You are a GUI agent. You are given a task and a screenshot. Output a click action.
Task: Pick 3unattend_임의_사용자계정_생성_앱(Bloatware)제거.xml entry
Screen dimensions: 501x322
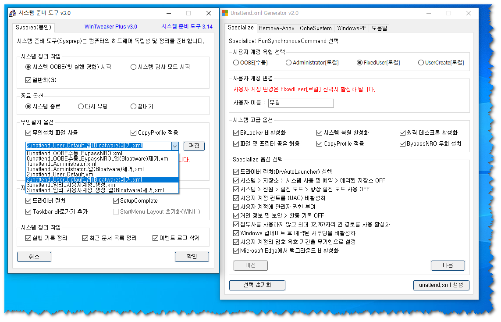click(102, 190)
